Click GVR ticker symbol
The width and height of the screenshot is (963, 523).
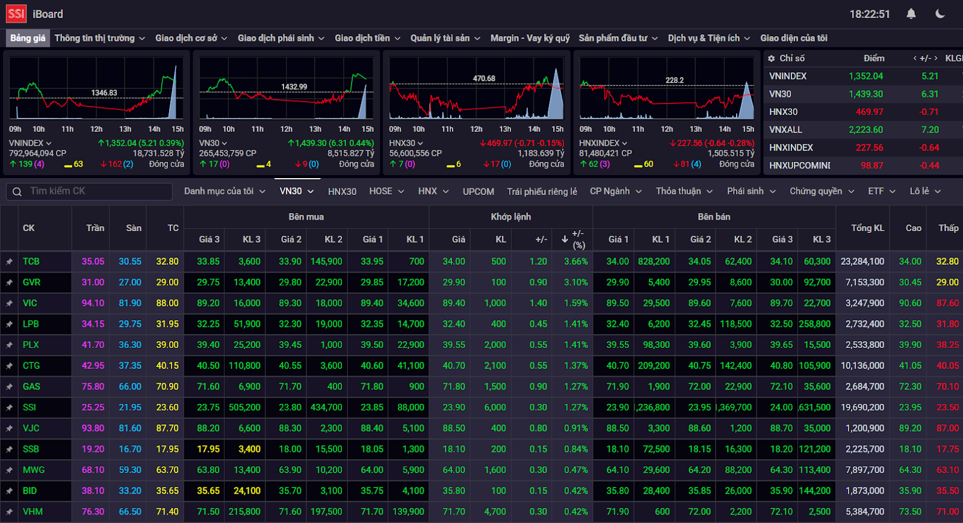(32, 282)
